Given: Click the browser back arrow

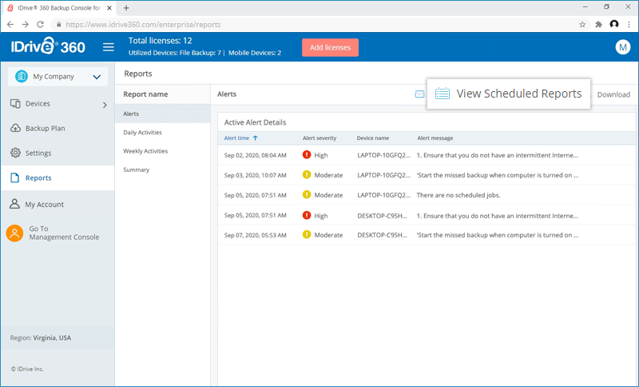Looking at the screenshot, I should pos(10,25).
